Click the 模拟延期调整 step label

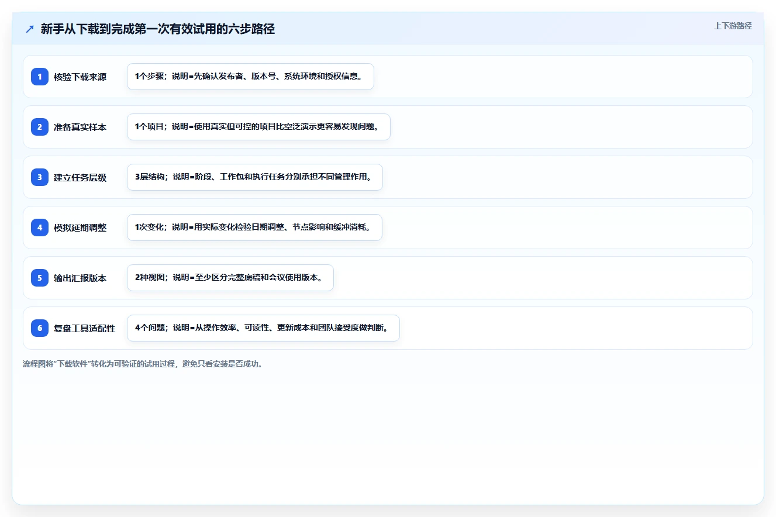80,228
